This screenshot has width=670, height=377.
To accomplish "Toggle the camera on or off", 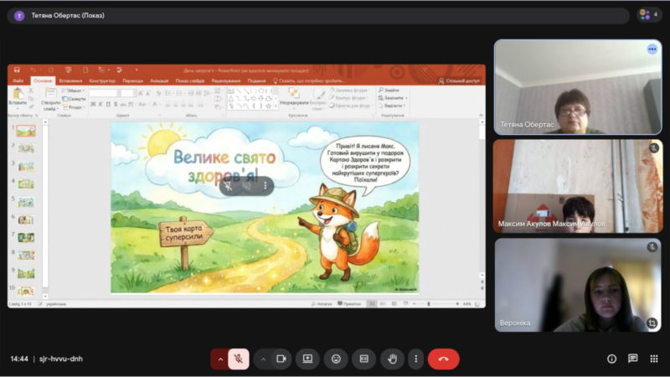I will click(x=281, y=359).
